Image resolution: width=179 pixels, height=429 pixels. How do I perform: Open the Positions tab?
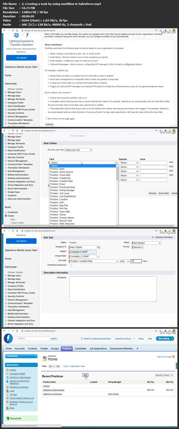click(67, 349)
